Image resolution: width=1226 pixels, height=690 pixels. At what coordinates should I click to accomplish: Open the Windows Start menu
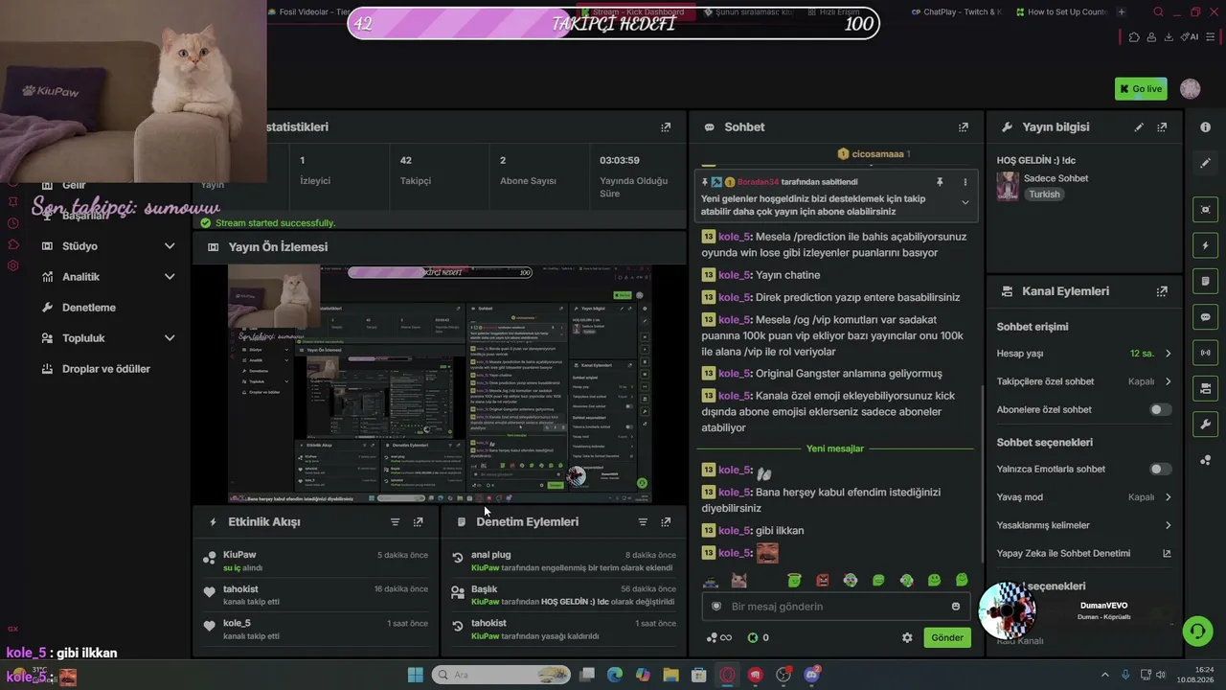tap(416, 675)
